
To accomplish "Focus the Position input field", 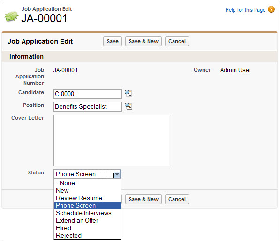I will point(88,106).
